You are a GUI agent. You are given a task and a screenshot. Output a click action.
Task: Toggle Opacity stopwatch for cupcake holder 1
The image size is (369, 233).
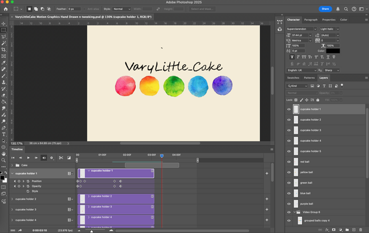coord(28,186)
